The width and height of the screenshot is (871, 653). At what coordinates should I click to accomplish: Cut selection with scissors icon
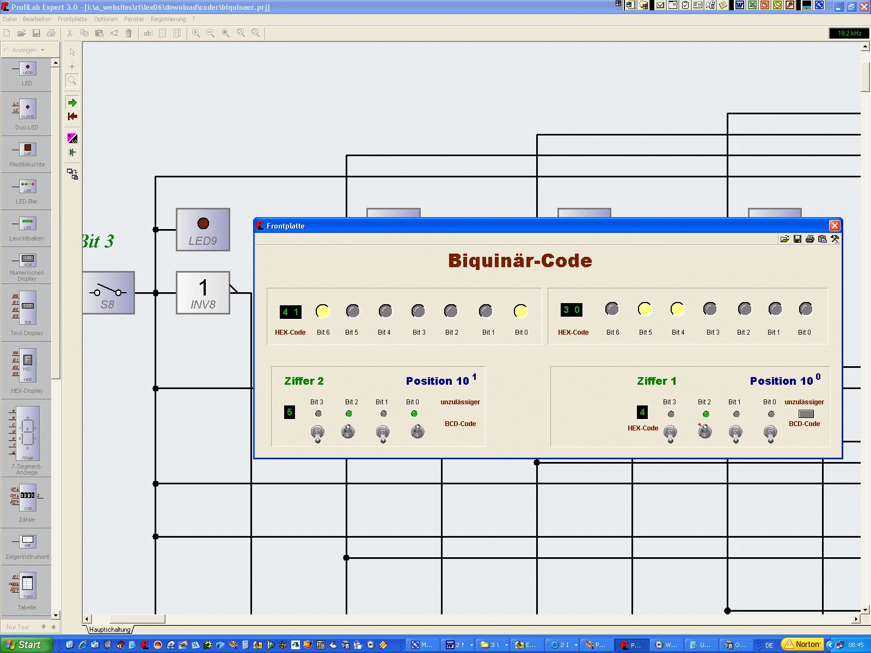point(70,33)
